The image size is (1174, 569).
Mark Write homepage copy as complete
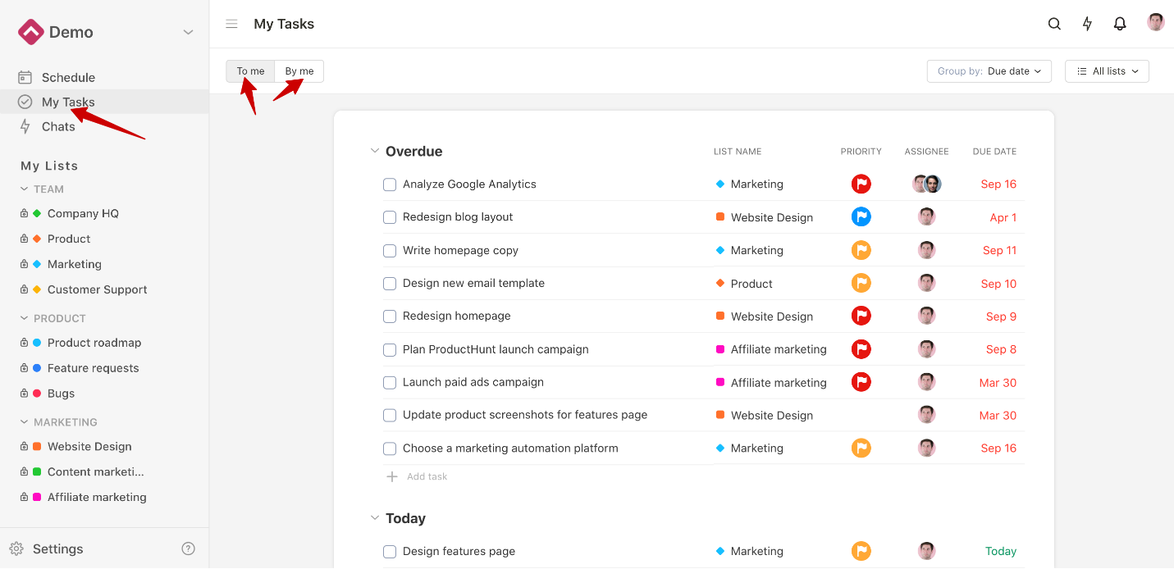coord(390,251)
